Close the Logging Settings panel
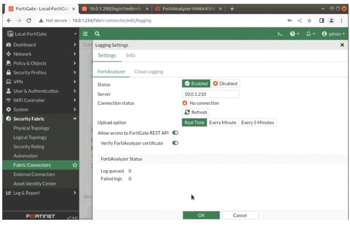This screenshot has height=232, width=350. point(342,45)
